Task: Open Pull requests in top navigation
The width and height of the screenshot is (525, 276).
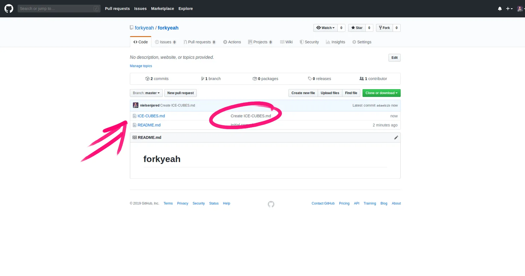Action: tap(117, 9)
